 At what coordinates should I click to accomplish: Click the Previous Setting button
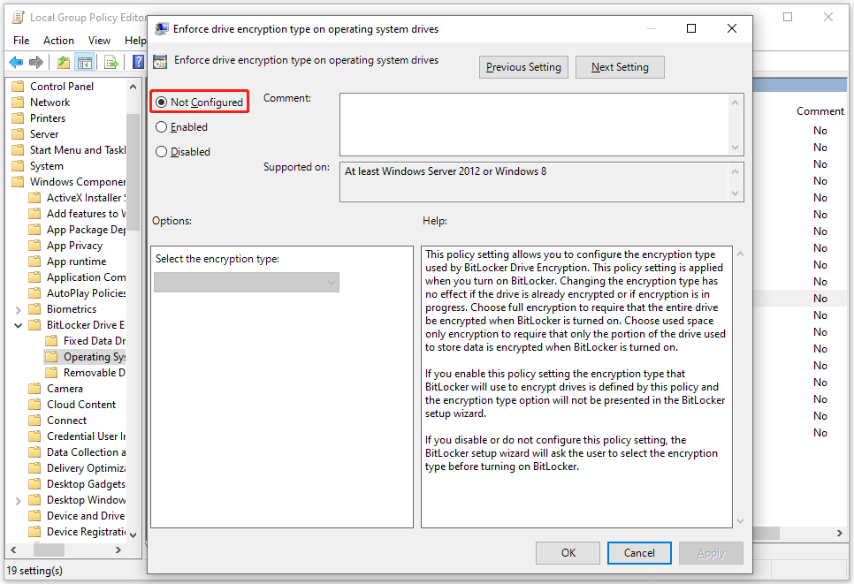(x=523, y=67)
